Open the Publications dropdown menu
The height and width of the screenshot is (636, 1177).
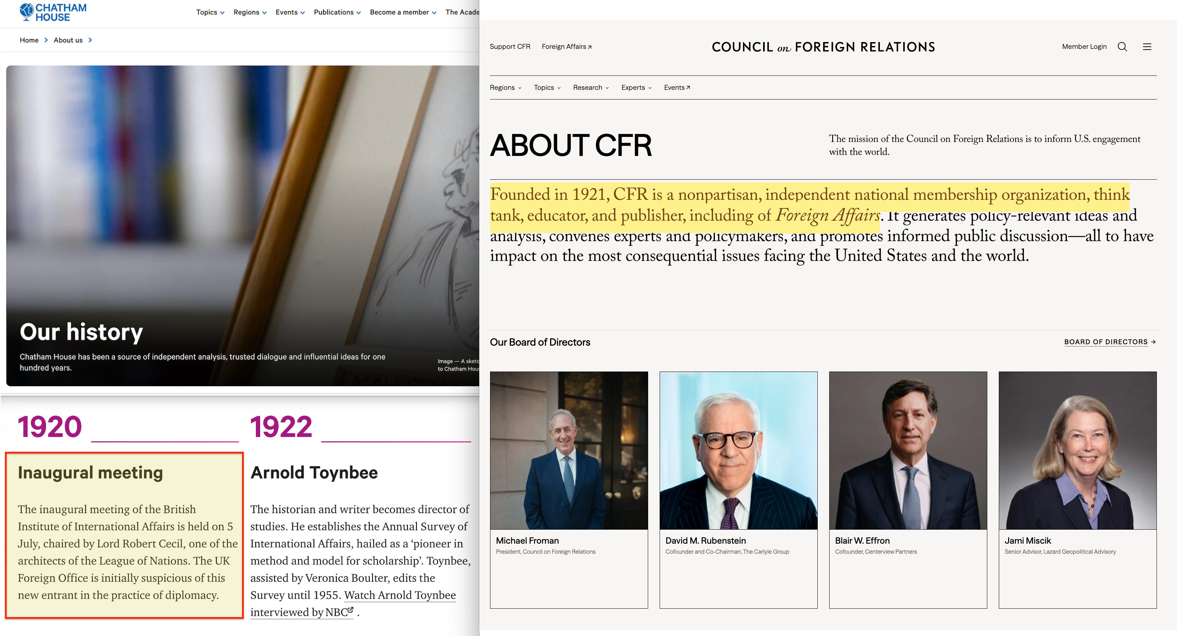(337, 12)
